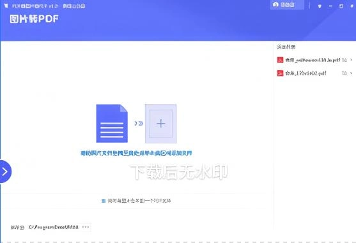Image resolution: width=356 pixels, height=243 pixels.
Task: Toggle the checkbox below the drop area
Action: point(104,201)
